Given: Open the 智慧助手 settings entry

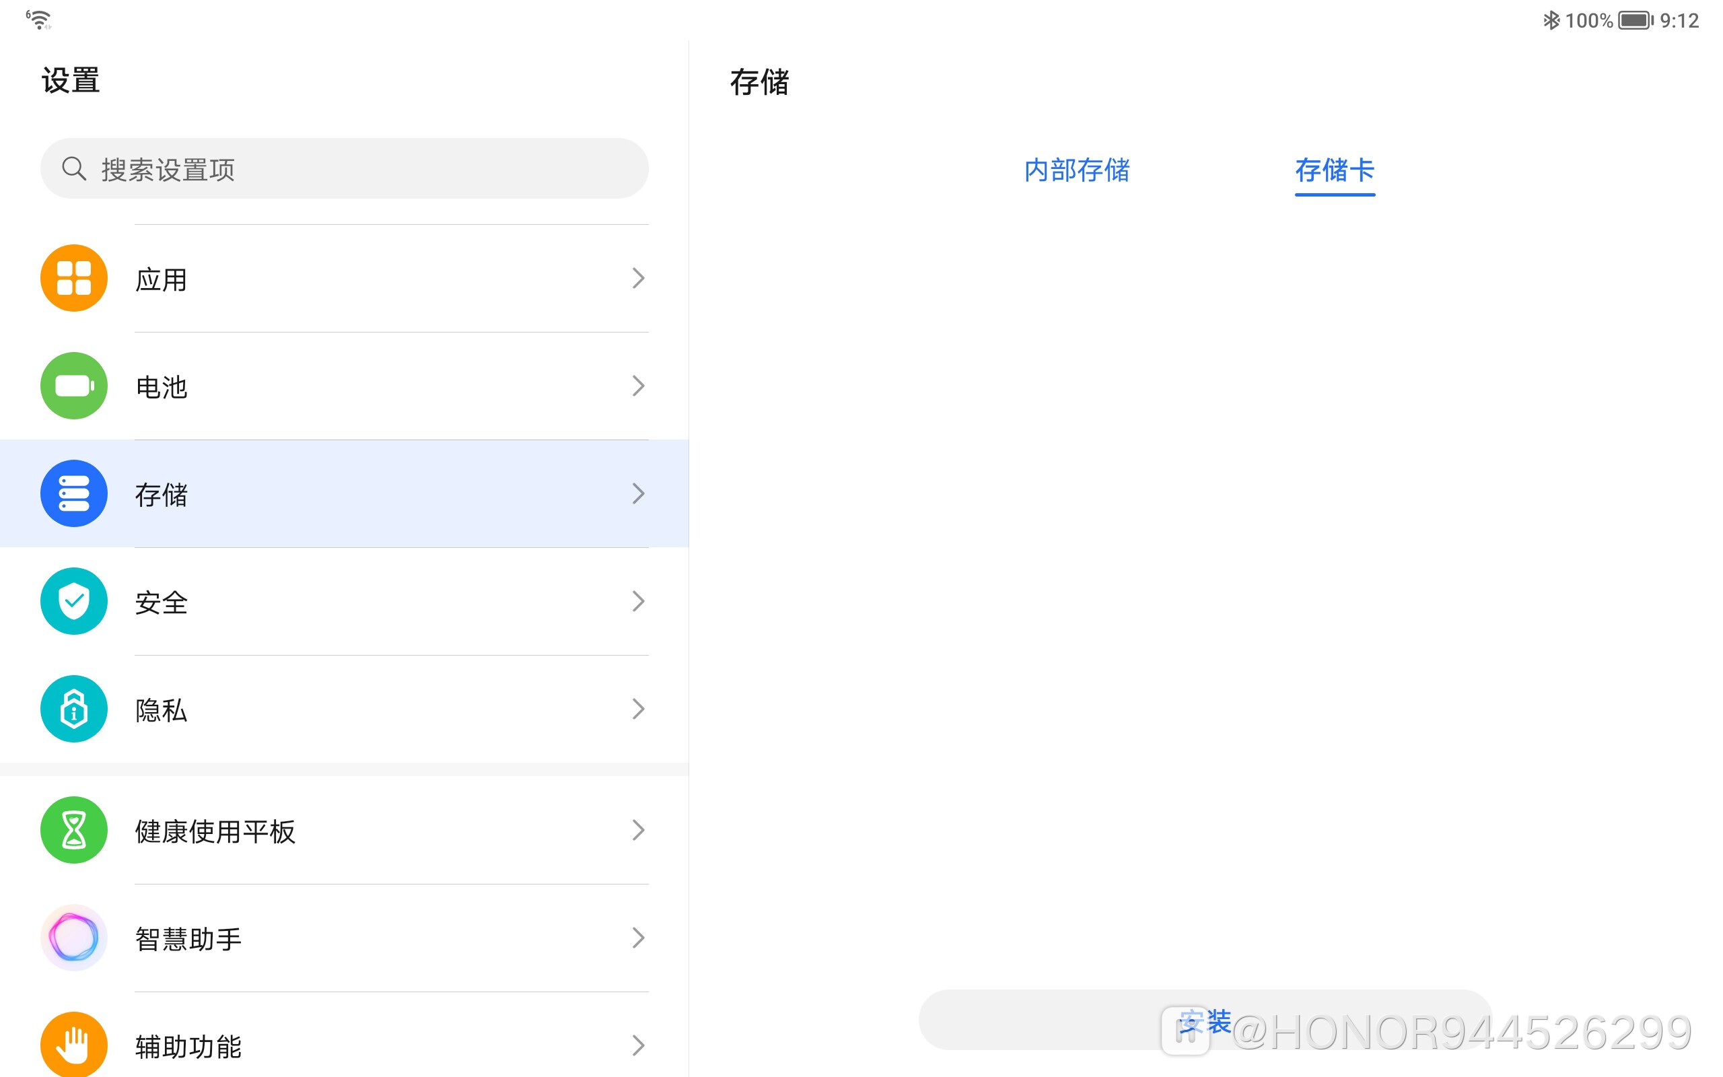Looking at the screenshot, I should (x=345, y=938).
